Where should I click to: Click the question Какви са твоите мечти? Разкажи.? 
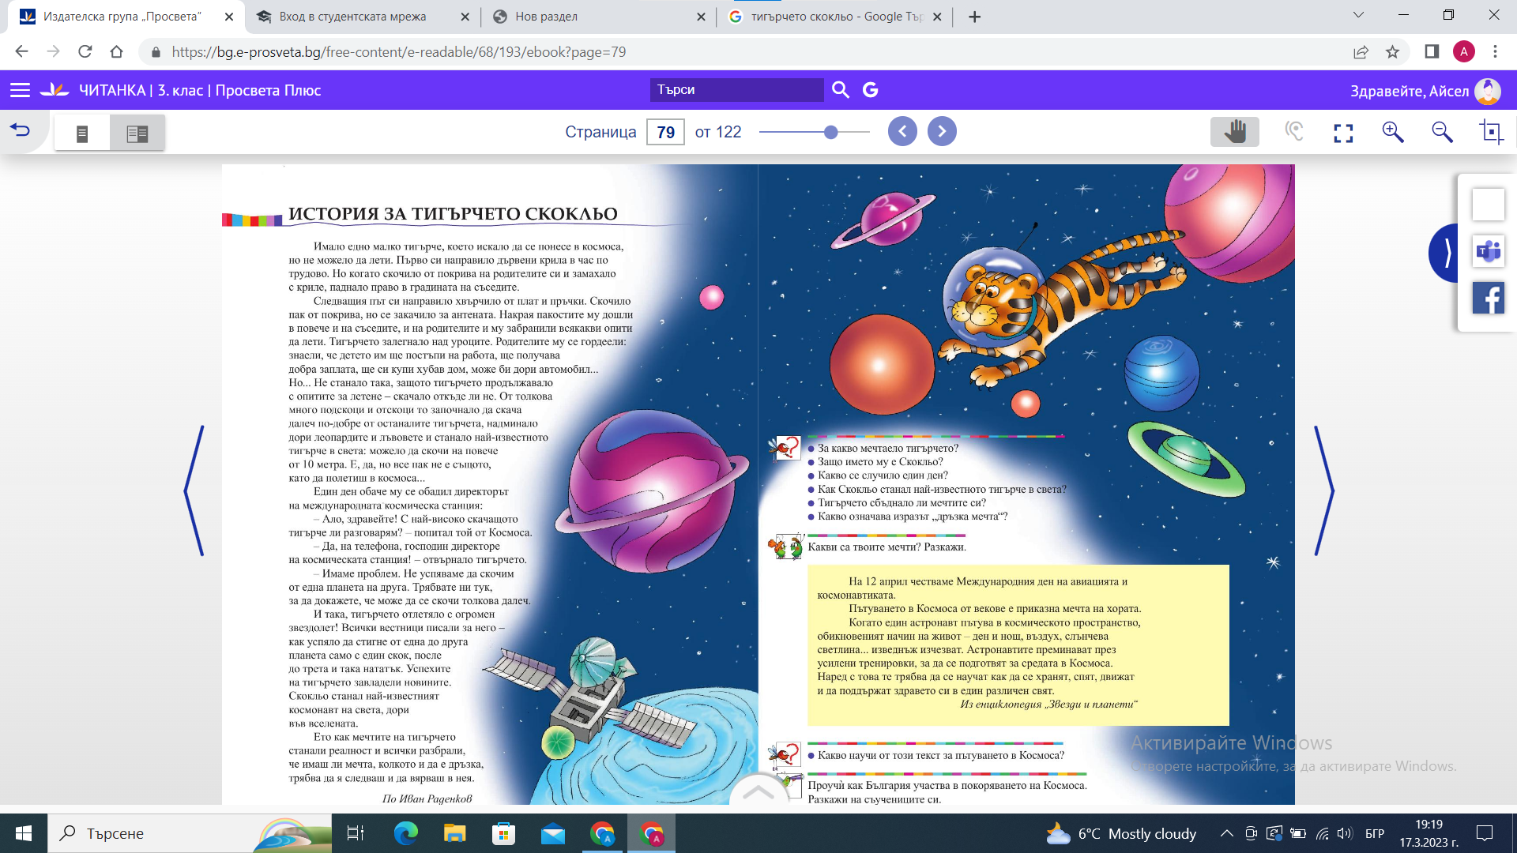tap(886, 547)
